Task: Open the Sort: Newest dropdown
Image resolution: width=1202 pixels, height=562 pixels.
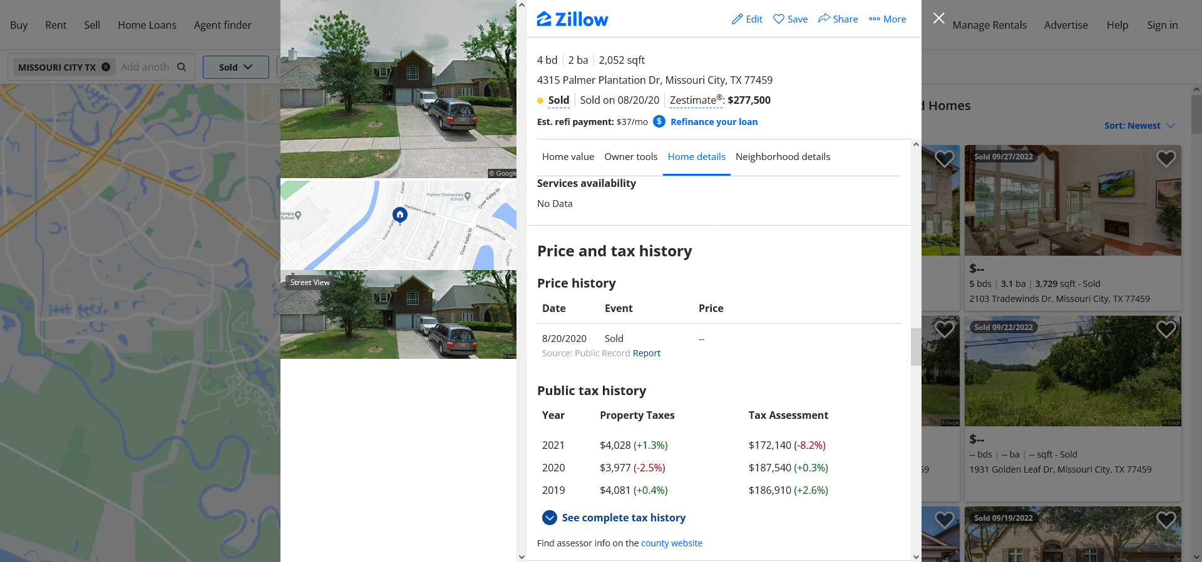Action: click(x=1139, y=126)
